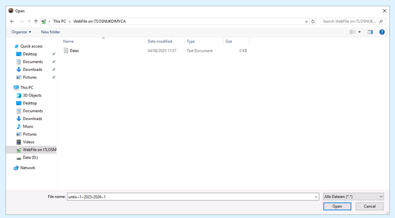Screen dimensions: 395x218
Task: Click the pin icon next to Downloads
Action: pos(53,70)
